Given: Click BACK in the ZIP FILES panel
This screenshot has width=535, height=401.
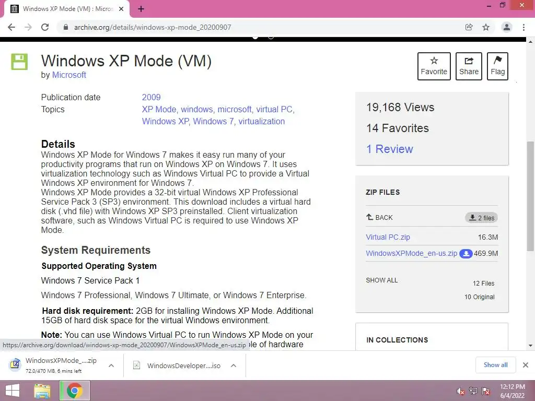Looking at the screenshot, I should click(x=379, y=217).
